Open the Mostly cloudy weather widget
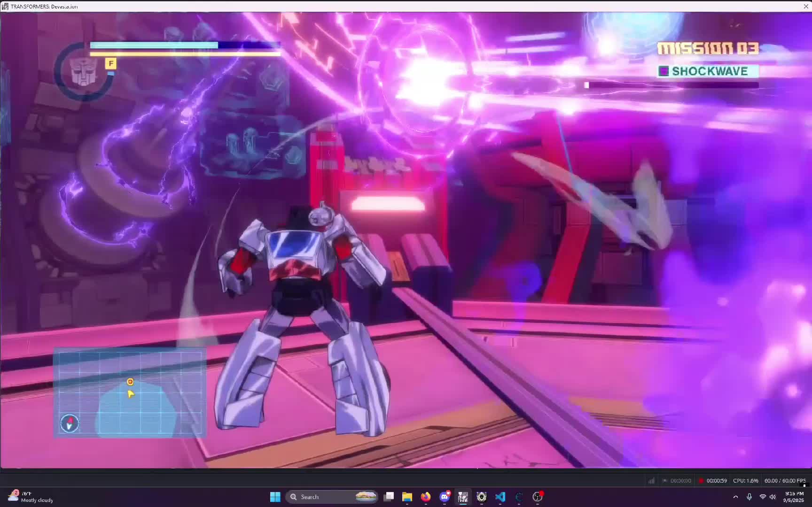 31,497
